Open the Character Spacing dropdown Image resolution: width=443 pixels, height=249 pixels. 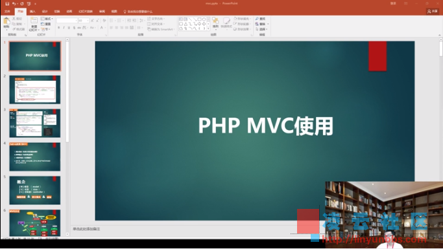click(85, 28)
